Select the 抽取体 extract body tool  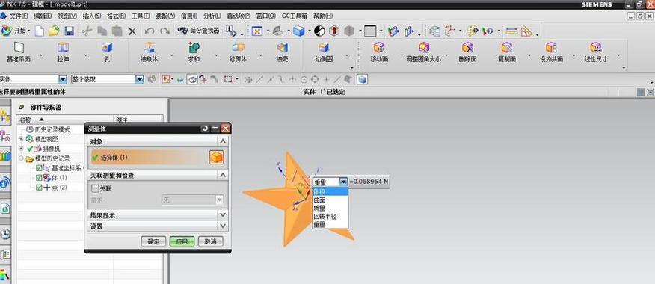point(149,52)
